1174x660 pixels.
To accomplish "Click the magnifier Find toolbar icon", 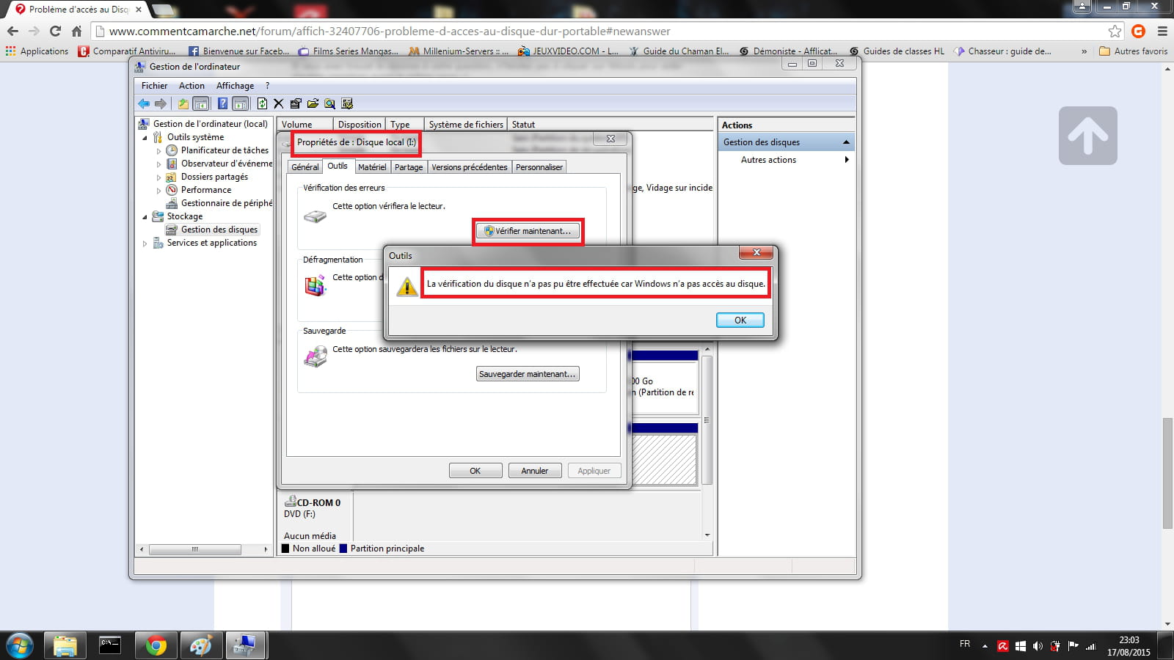I will tap(330, 103).
